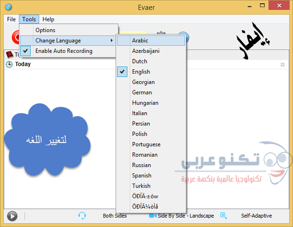
Task: Switch language to Russian
Action: [x=151, y=165]
